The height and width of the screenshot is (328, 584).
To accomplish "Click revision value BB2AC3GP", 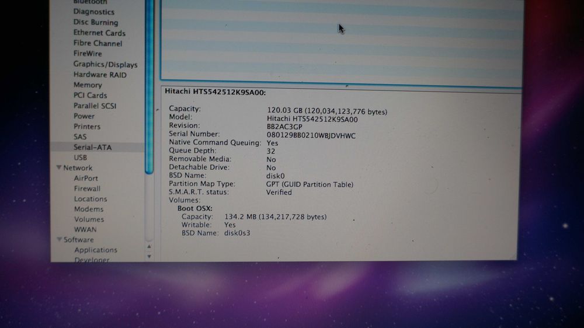I will point(284,127).
